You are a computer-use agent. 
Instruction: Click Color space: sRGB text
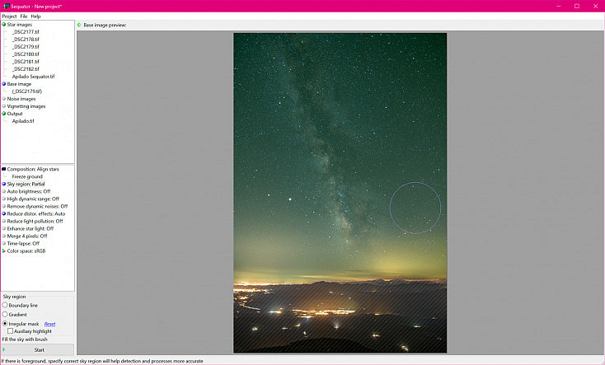[26, 250]
